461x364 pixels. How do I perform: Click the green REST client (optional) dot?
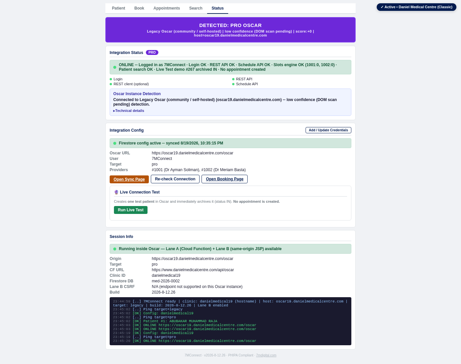(x=111, y=84)
